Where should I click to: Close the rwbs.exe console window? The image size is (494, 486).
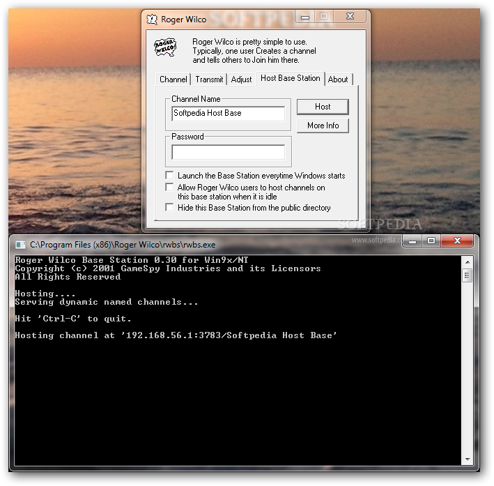point(457,241)
